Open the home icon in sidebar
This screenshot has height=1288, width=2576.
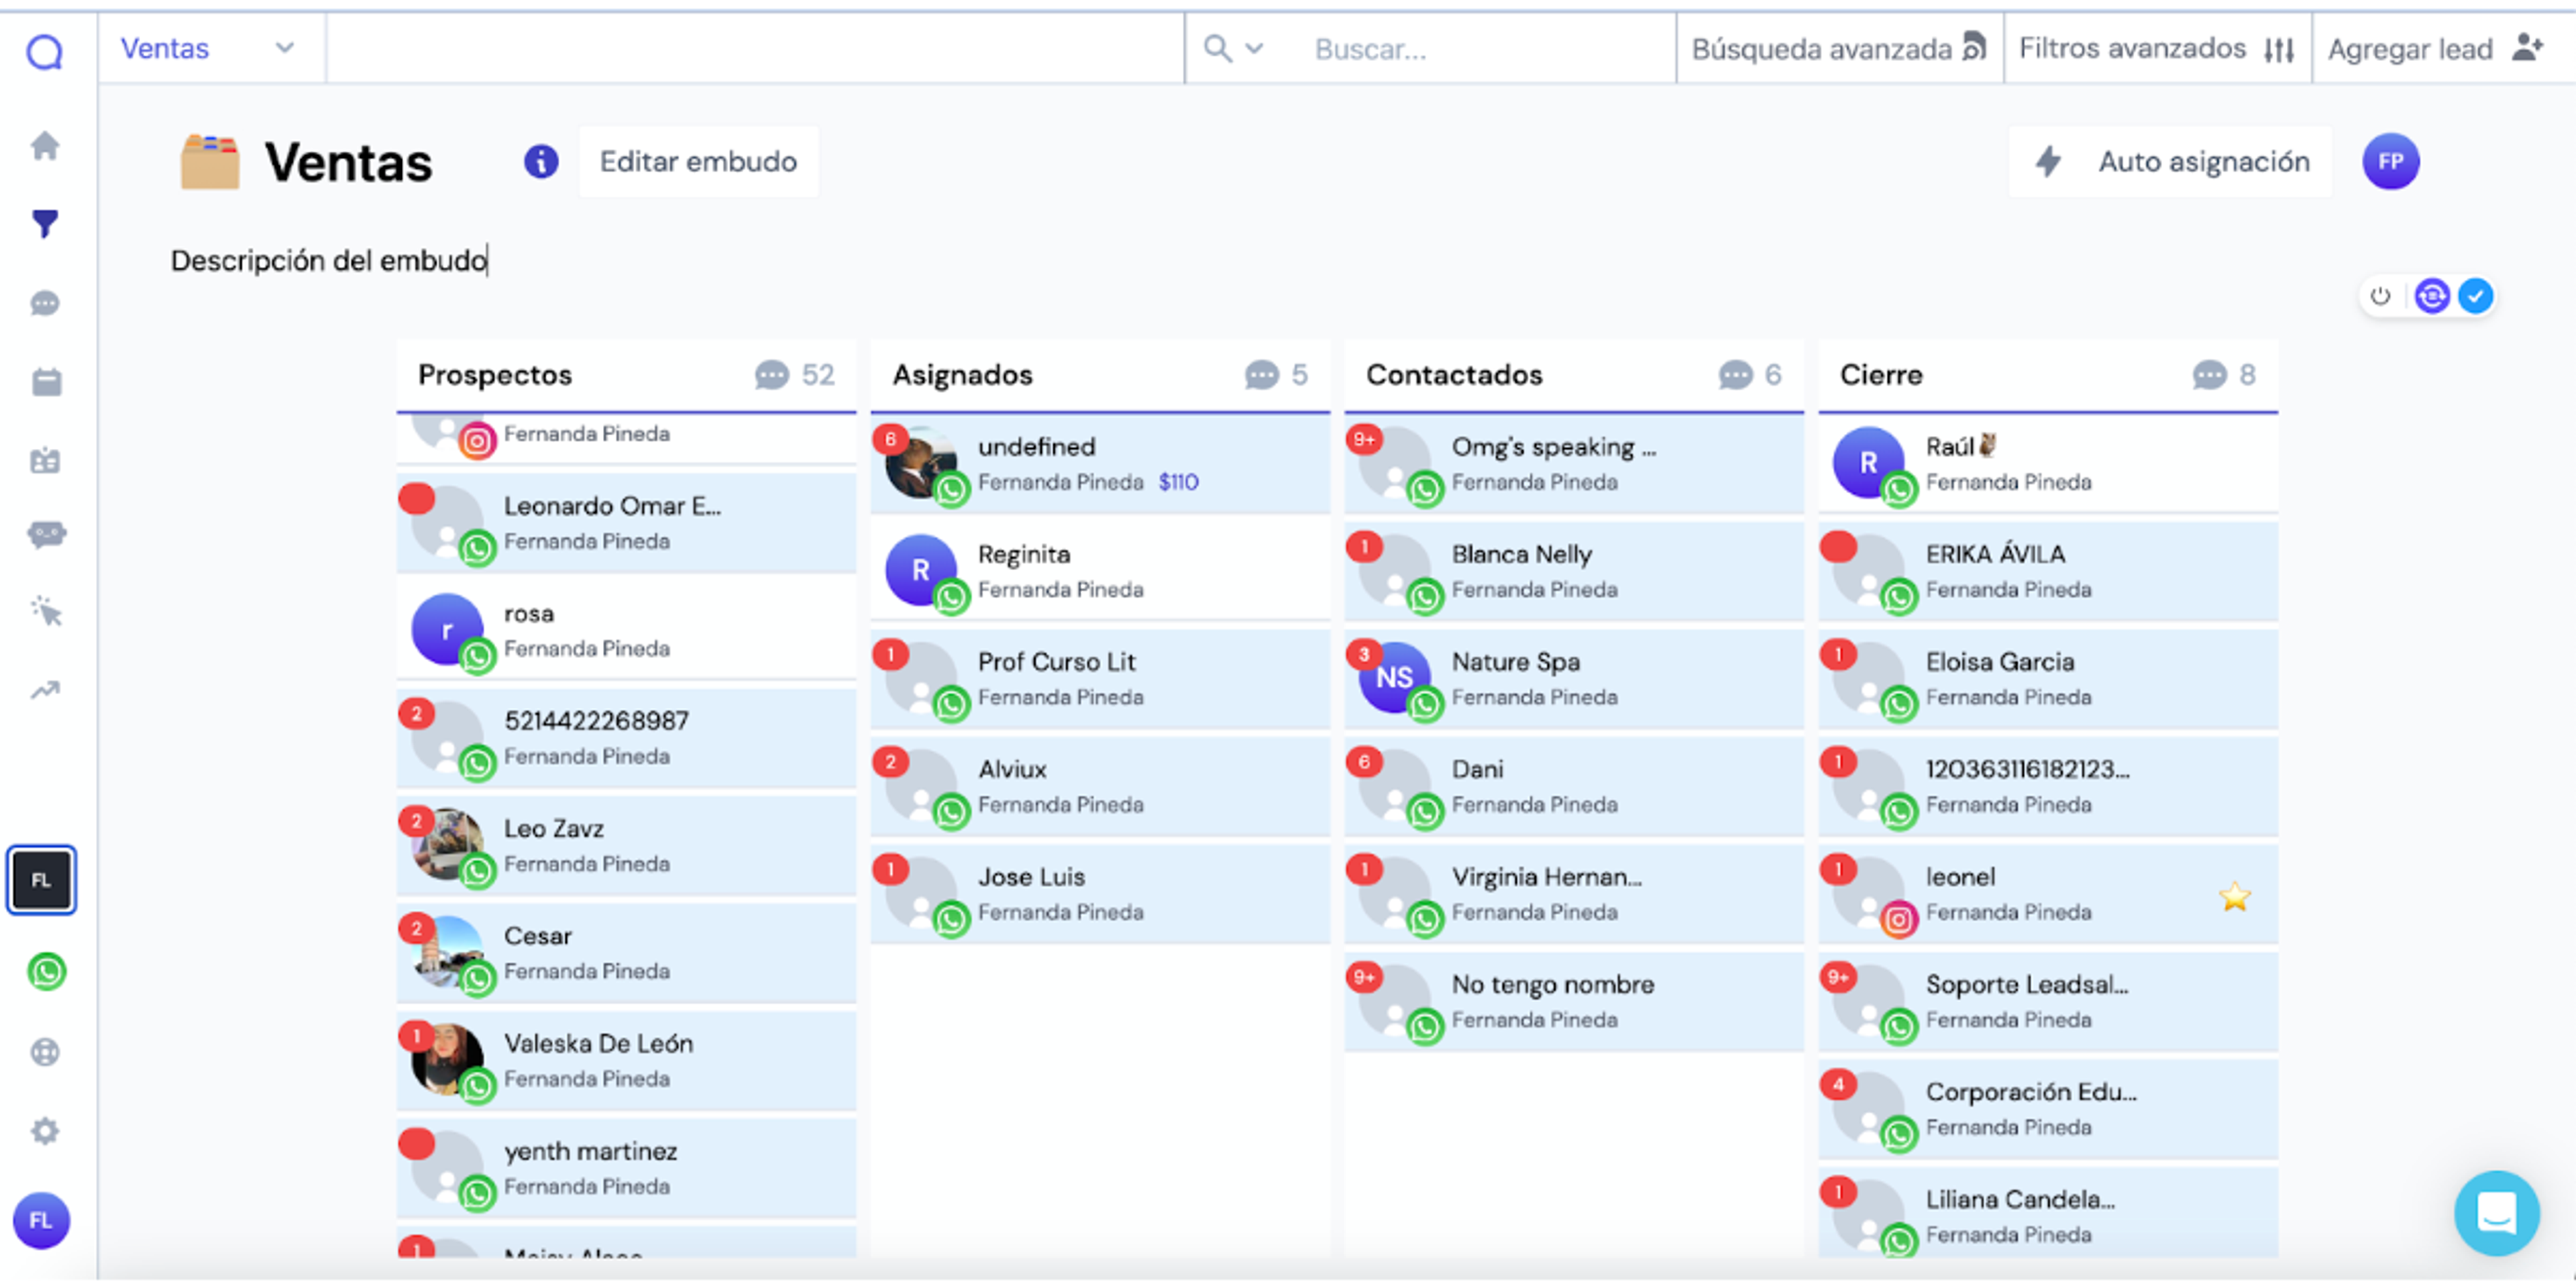coord(45,146)
